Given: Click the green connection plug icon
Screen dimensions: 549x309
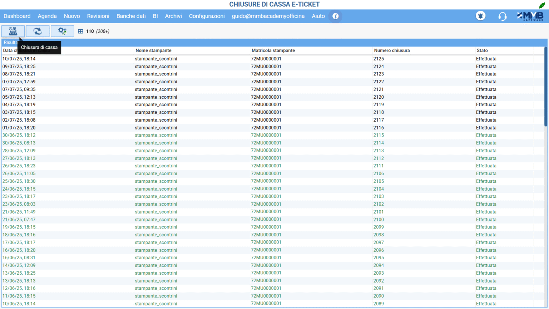Looking at the screenshot, I should (542, 5).
